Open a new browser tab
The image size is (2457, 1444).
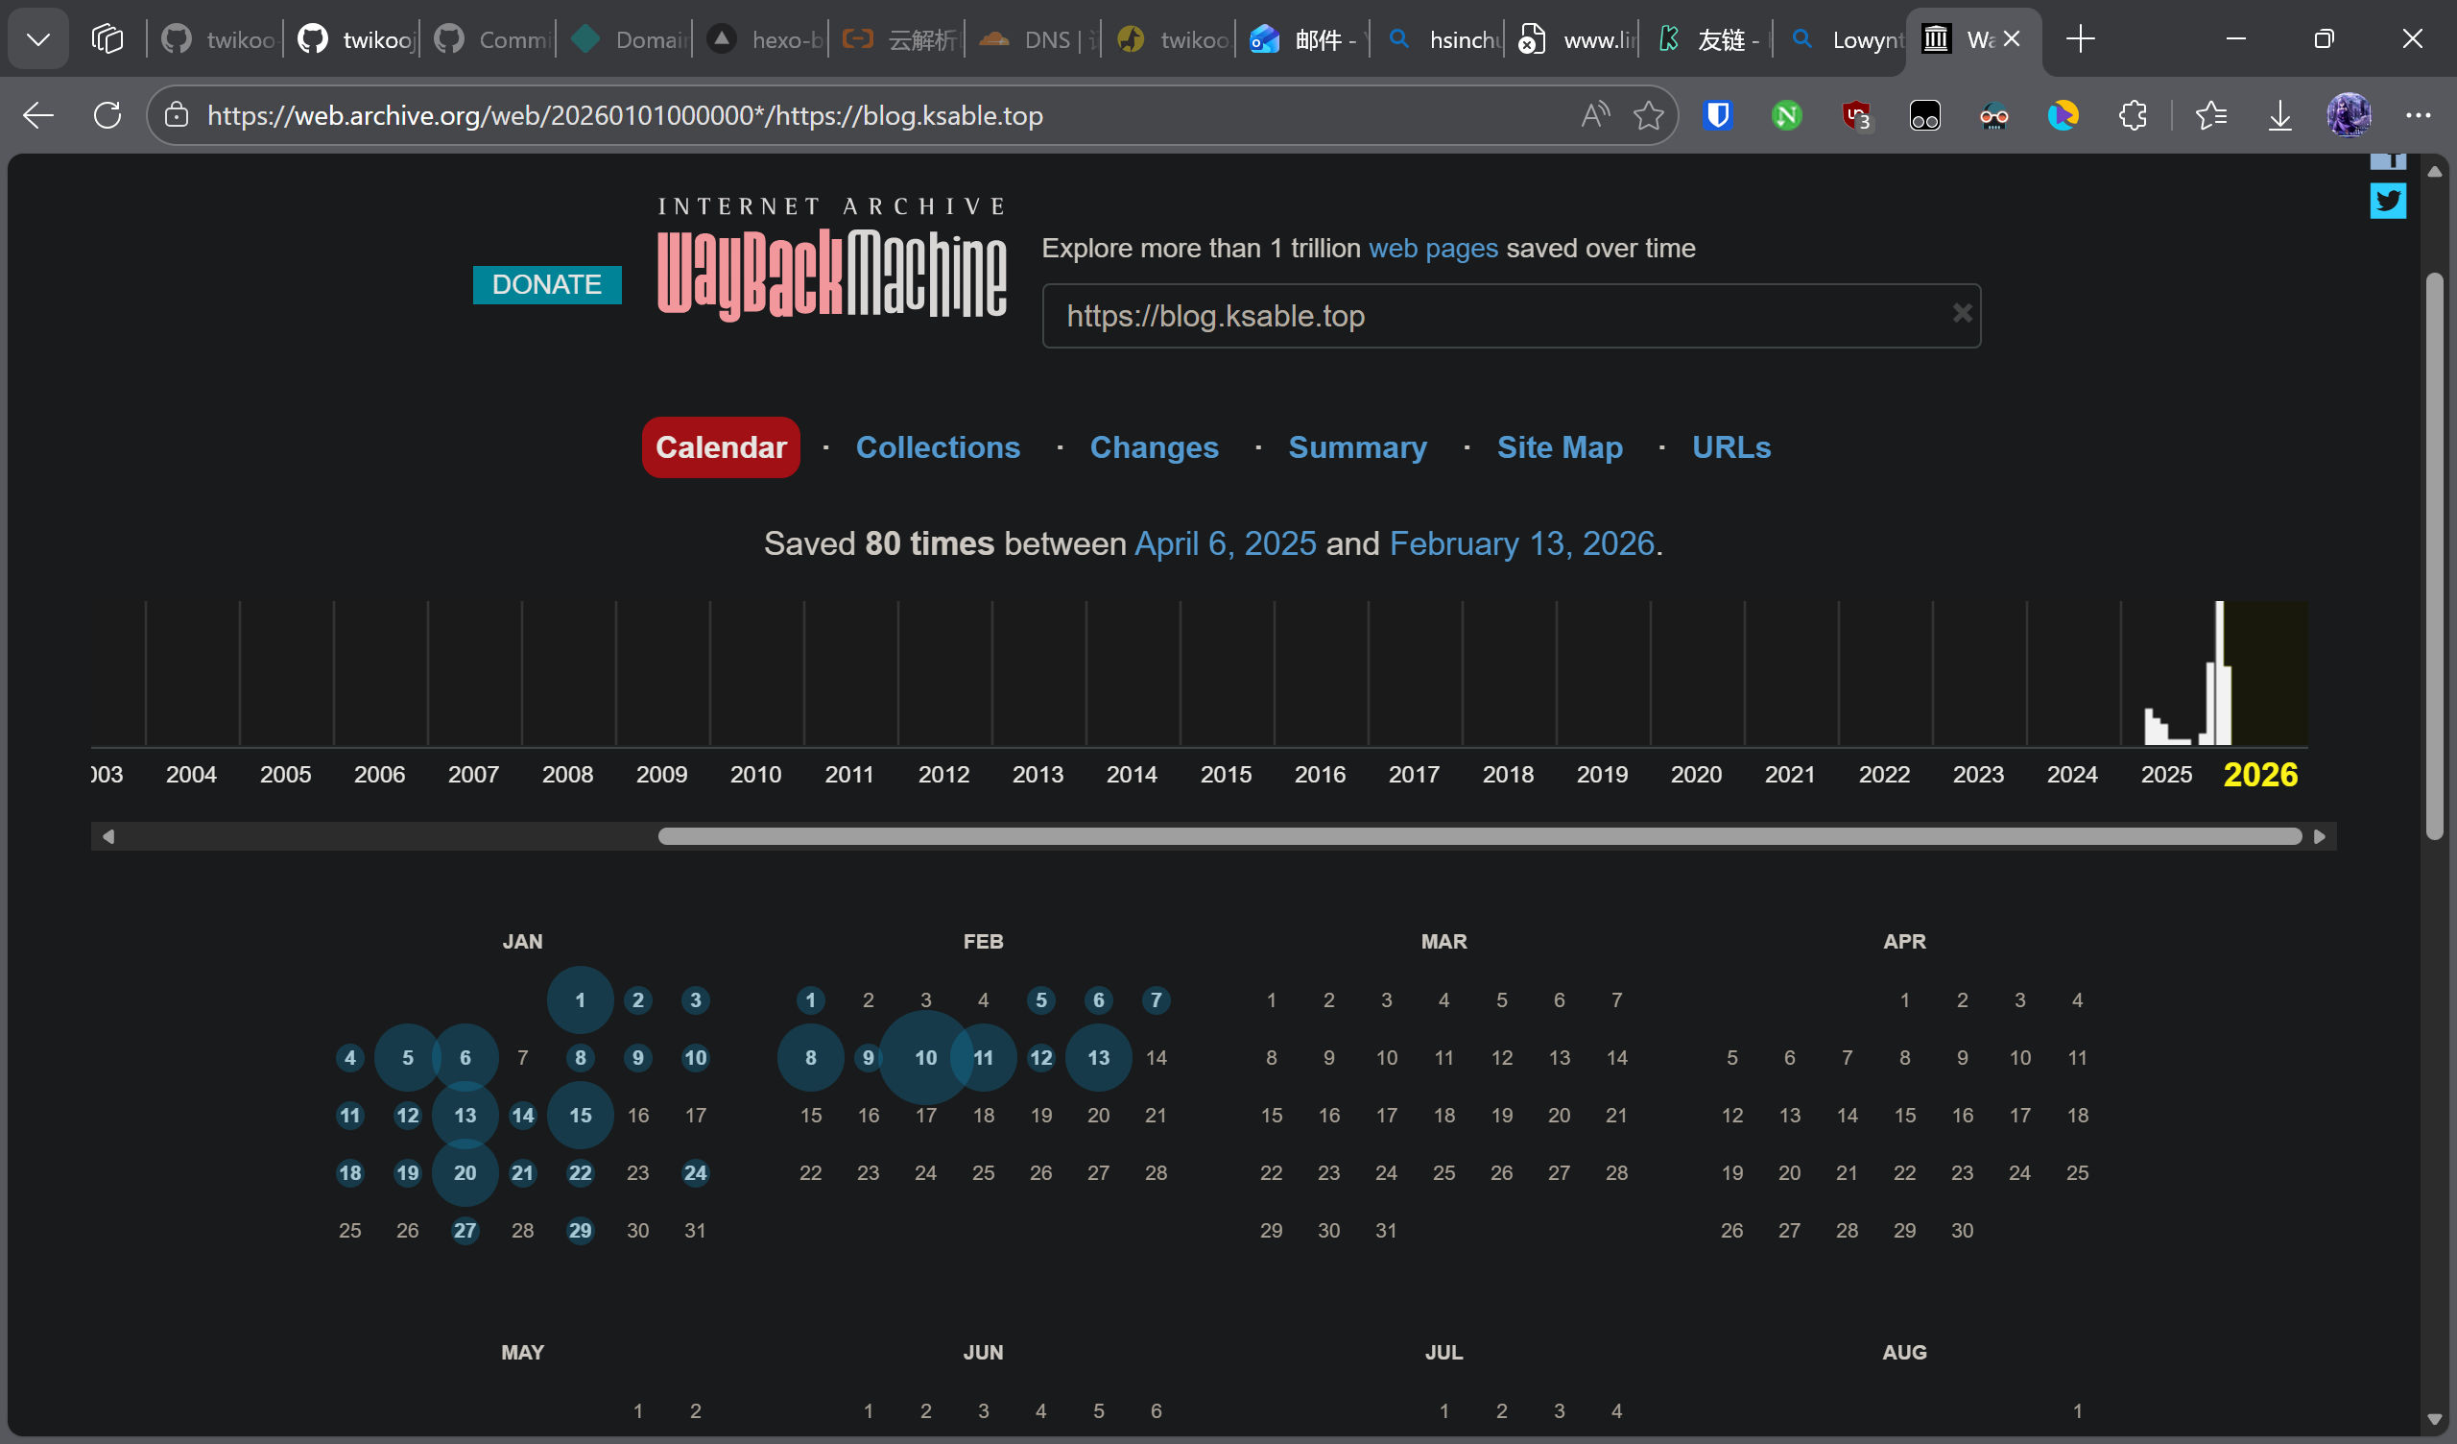coord(2080,39)
